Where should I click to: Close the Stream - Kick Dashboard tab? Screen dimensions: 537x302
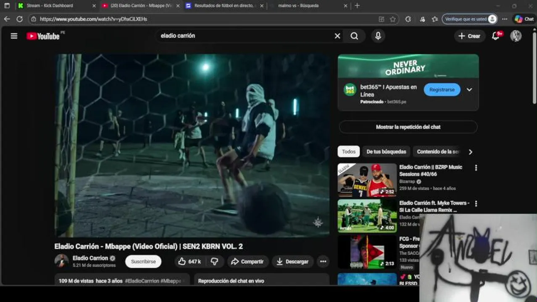(94, 6)
